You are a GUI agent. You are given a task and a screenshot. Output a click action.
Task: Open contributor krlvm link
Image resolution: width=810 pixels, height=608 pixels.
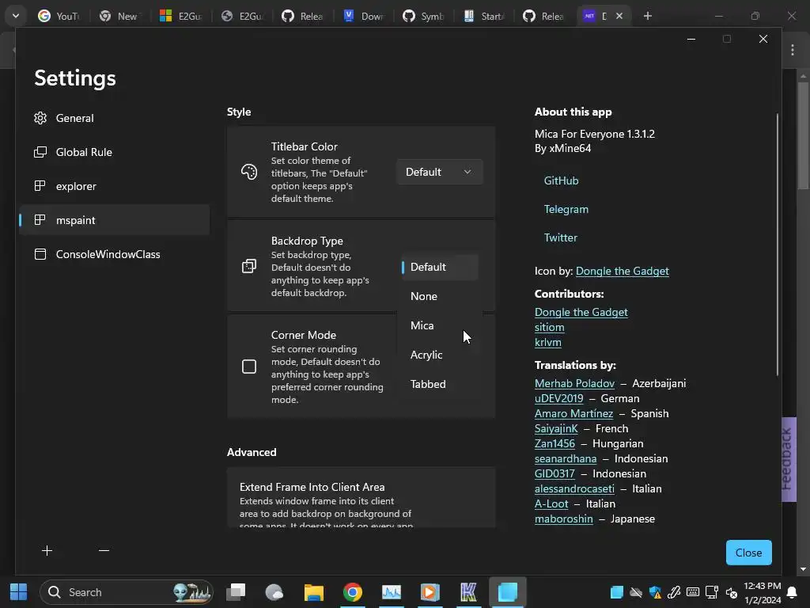click(547, 342)
